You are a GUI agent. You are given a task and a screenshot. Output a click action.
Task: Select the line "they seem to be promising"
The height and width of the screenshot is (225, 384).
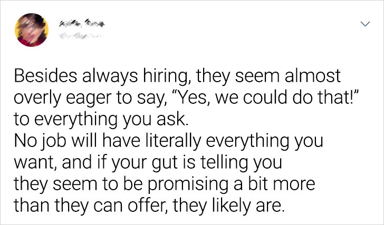165,184
